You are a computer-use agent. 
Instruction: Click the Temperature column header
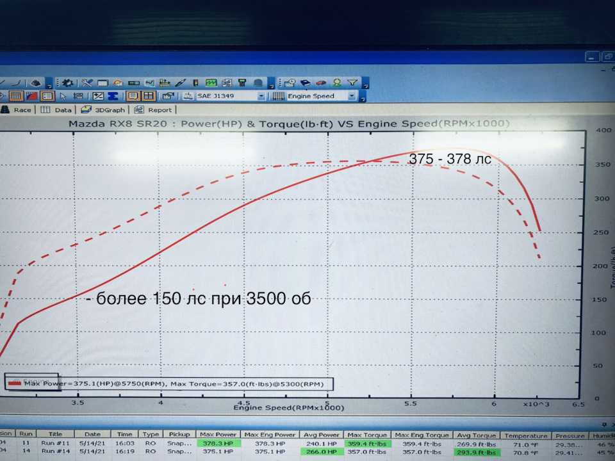tap(525, 435)
